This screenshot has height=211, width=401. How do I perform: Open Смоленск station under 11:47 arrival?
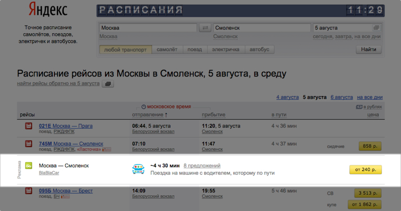[x=212, y=149]
